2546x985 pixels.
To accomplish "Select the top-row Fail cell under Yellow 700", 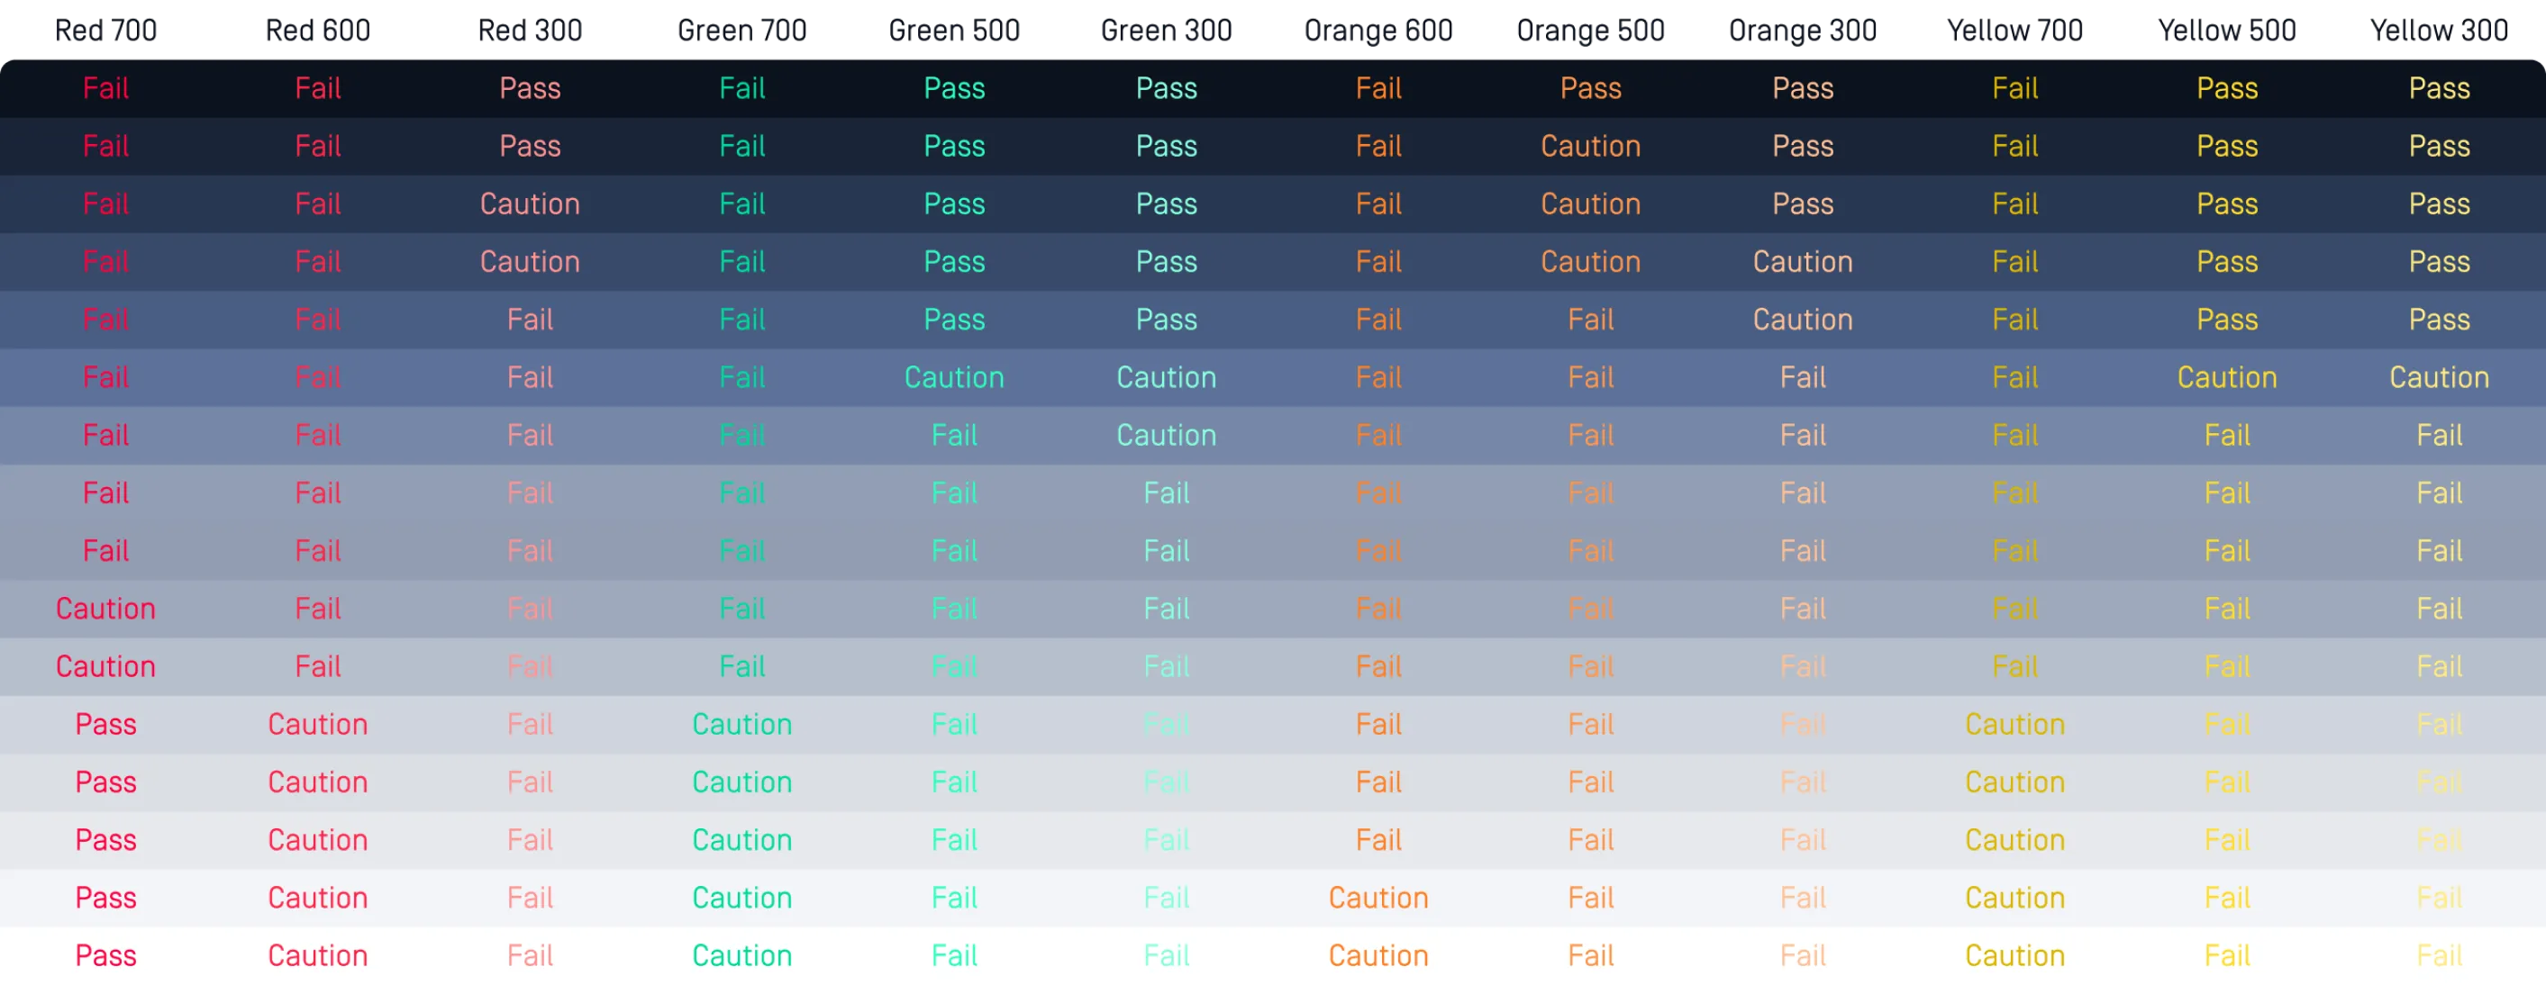I will (2014, 88).
